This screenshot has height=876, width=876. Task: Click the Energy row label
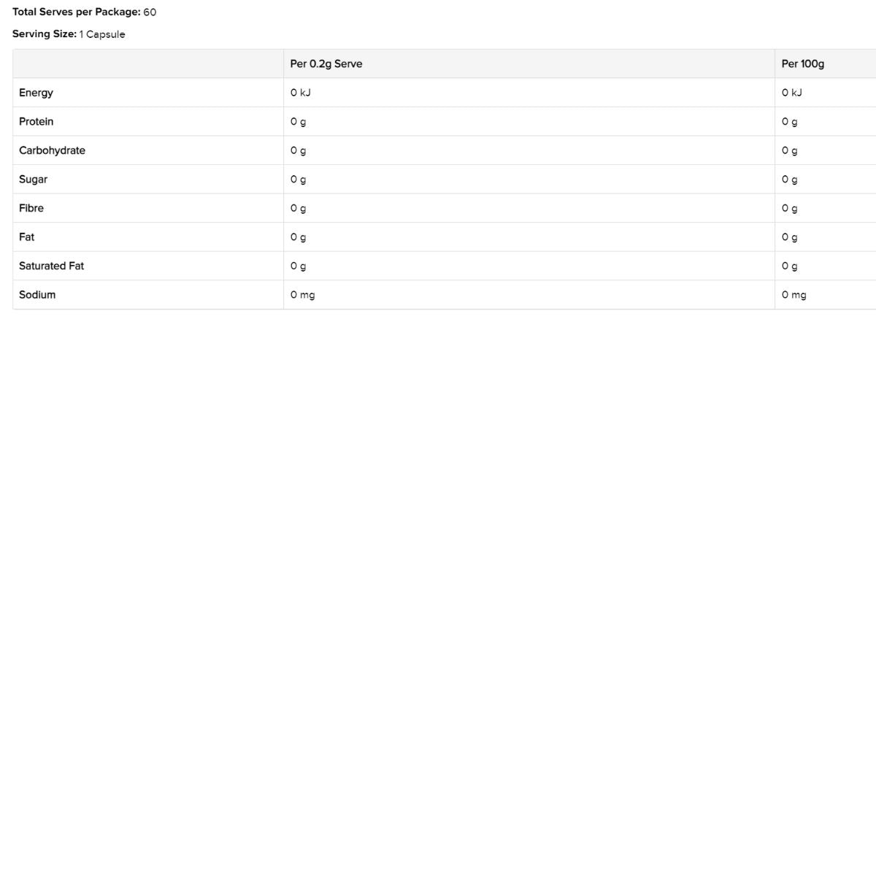pos(36,93)
